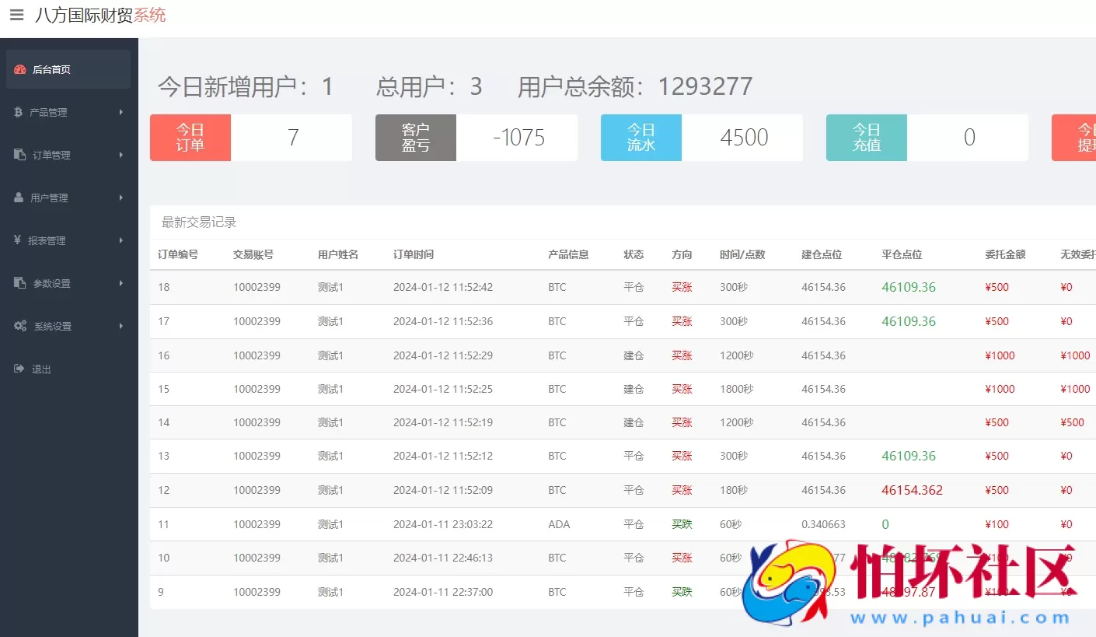Click the Bitcoin icon next to 产品管理
This screenshot has height=637, width=1096.
click(19, 112)
